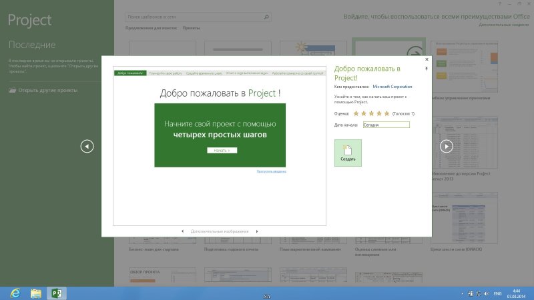Screen dimensions: 534x300
Task: Click the first rating star
Action: pos(356,113)
